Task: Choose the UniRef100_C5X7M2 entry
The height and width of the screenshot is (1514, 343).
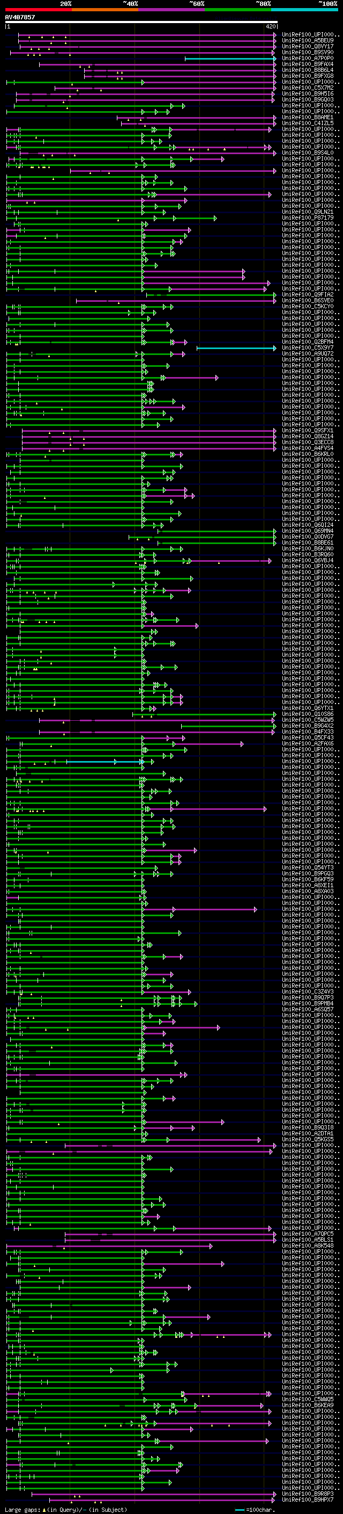Action: click(307, 88)
